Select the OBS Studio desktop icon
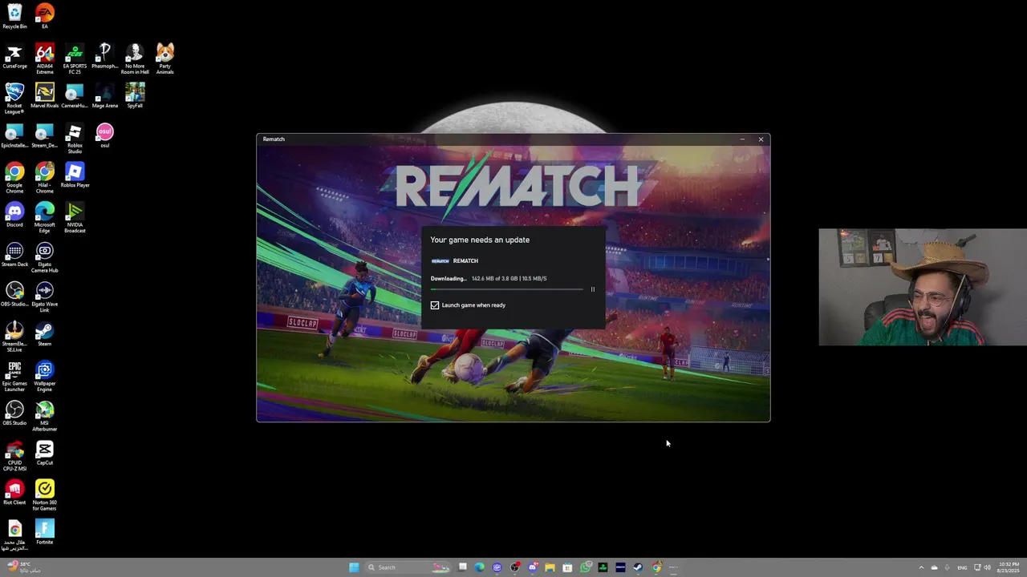 14,413
